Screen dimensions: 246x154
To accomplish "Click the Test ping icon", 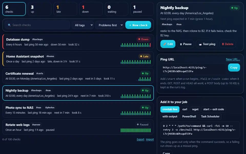I will pos(200,44).
